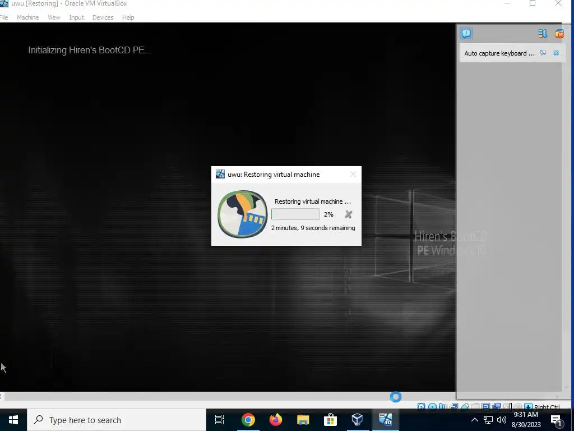Image resolution: width=574 pixels, height=431 pixels.
Task: Click the hard disk status bar indicator
Action: (x=422, y=406)
